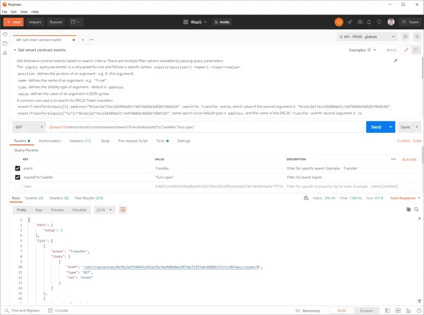Switch to the Authorization tab
The height and width of the screenshot is (315, 424).
[50, 141]
